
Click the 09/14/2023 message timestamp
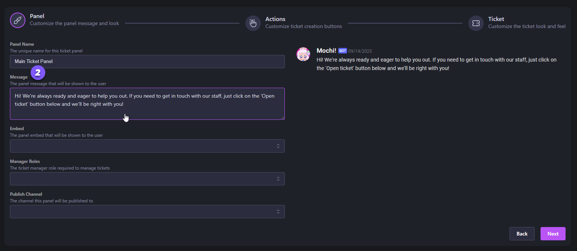(x=360, y=51)
